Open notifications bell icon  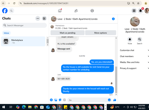tap(140, 11)
